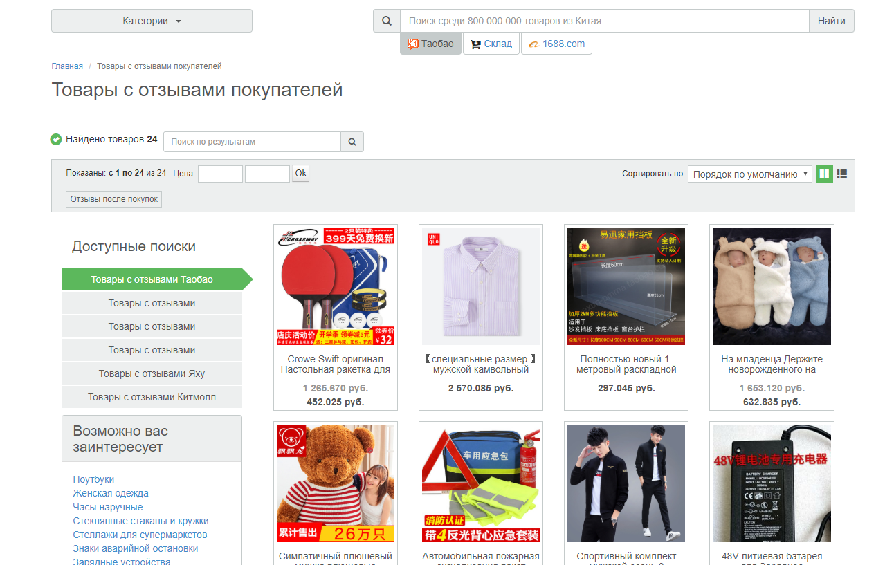
Task: Switch to grid view of products
Action: (823, 174)
